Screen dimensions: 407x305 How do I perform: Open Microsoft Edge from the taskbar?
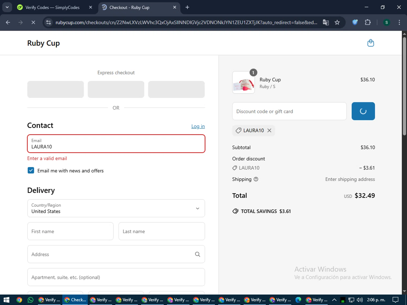[x=298, y=300]
